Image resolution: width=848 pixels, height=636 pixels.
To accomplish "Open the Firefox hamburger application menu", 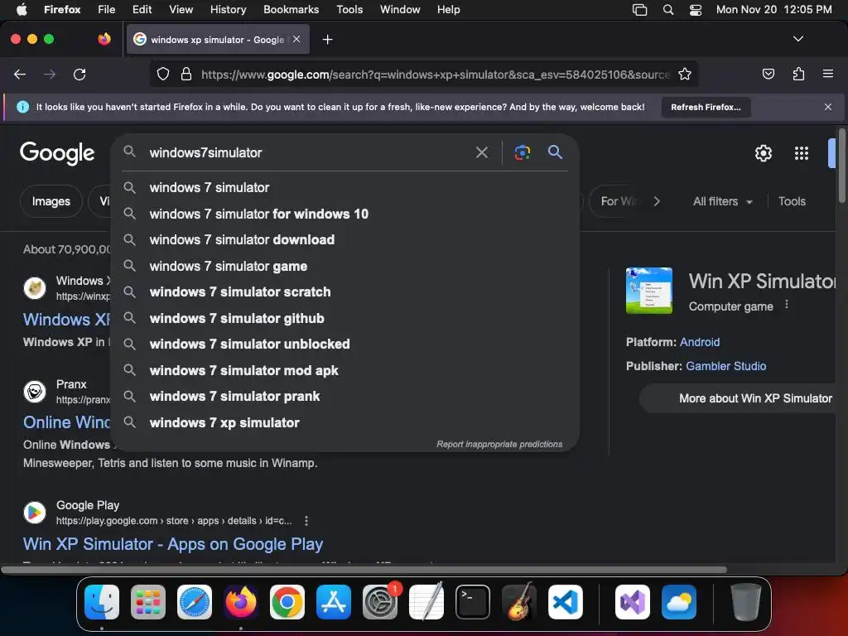I will [828, 74].
